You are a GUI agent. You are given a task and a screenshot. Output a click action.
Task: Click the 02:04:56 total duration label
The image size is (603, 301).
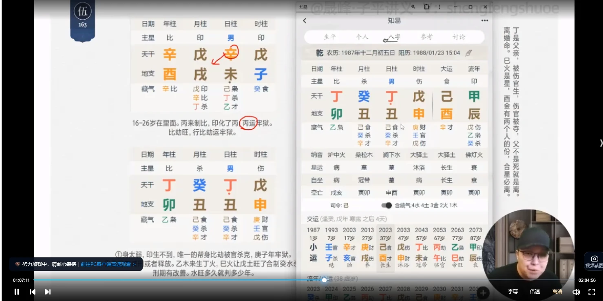587,280
